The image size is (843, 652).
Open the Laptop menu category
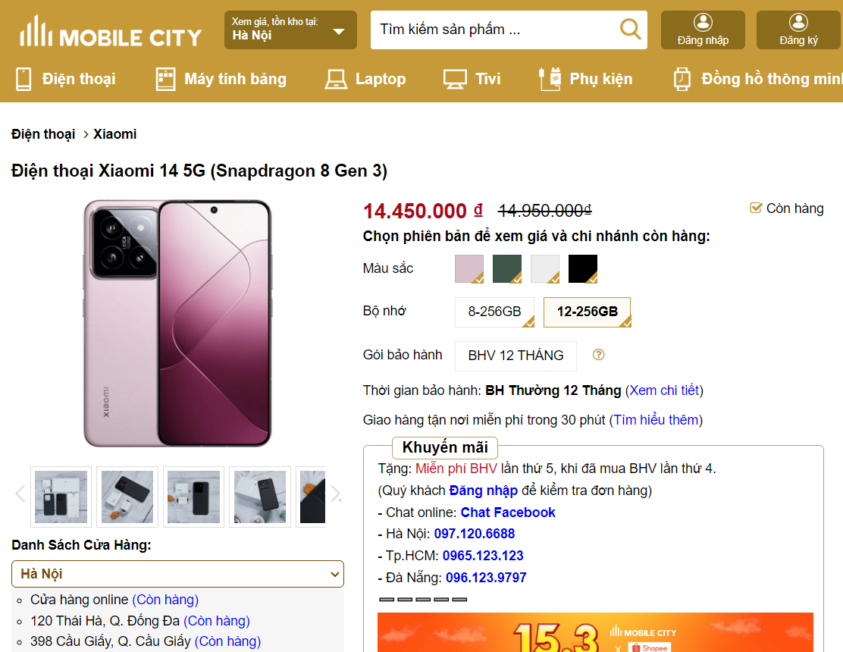point(365,79)
